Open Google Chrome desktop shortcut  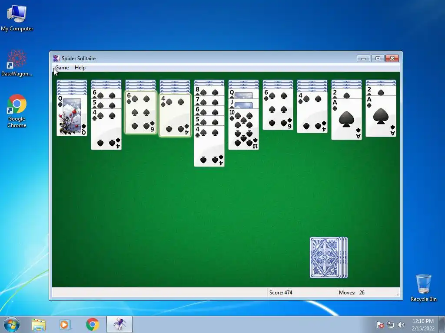click(x=17, y=111)
